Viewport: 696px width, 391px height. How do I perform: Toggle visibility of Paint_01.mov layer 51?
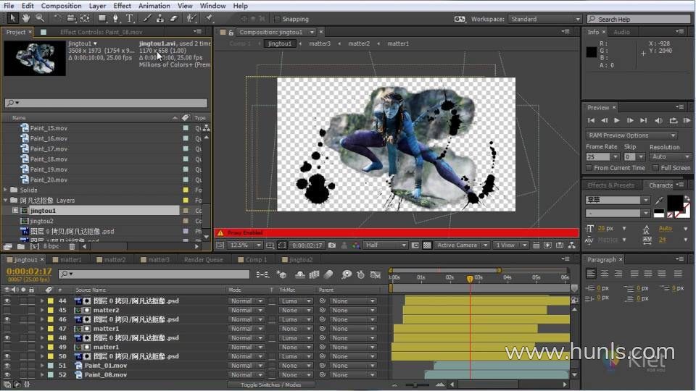[7, 365]
